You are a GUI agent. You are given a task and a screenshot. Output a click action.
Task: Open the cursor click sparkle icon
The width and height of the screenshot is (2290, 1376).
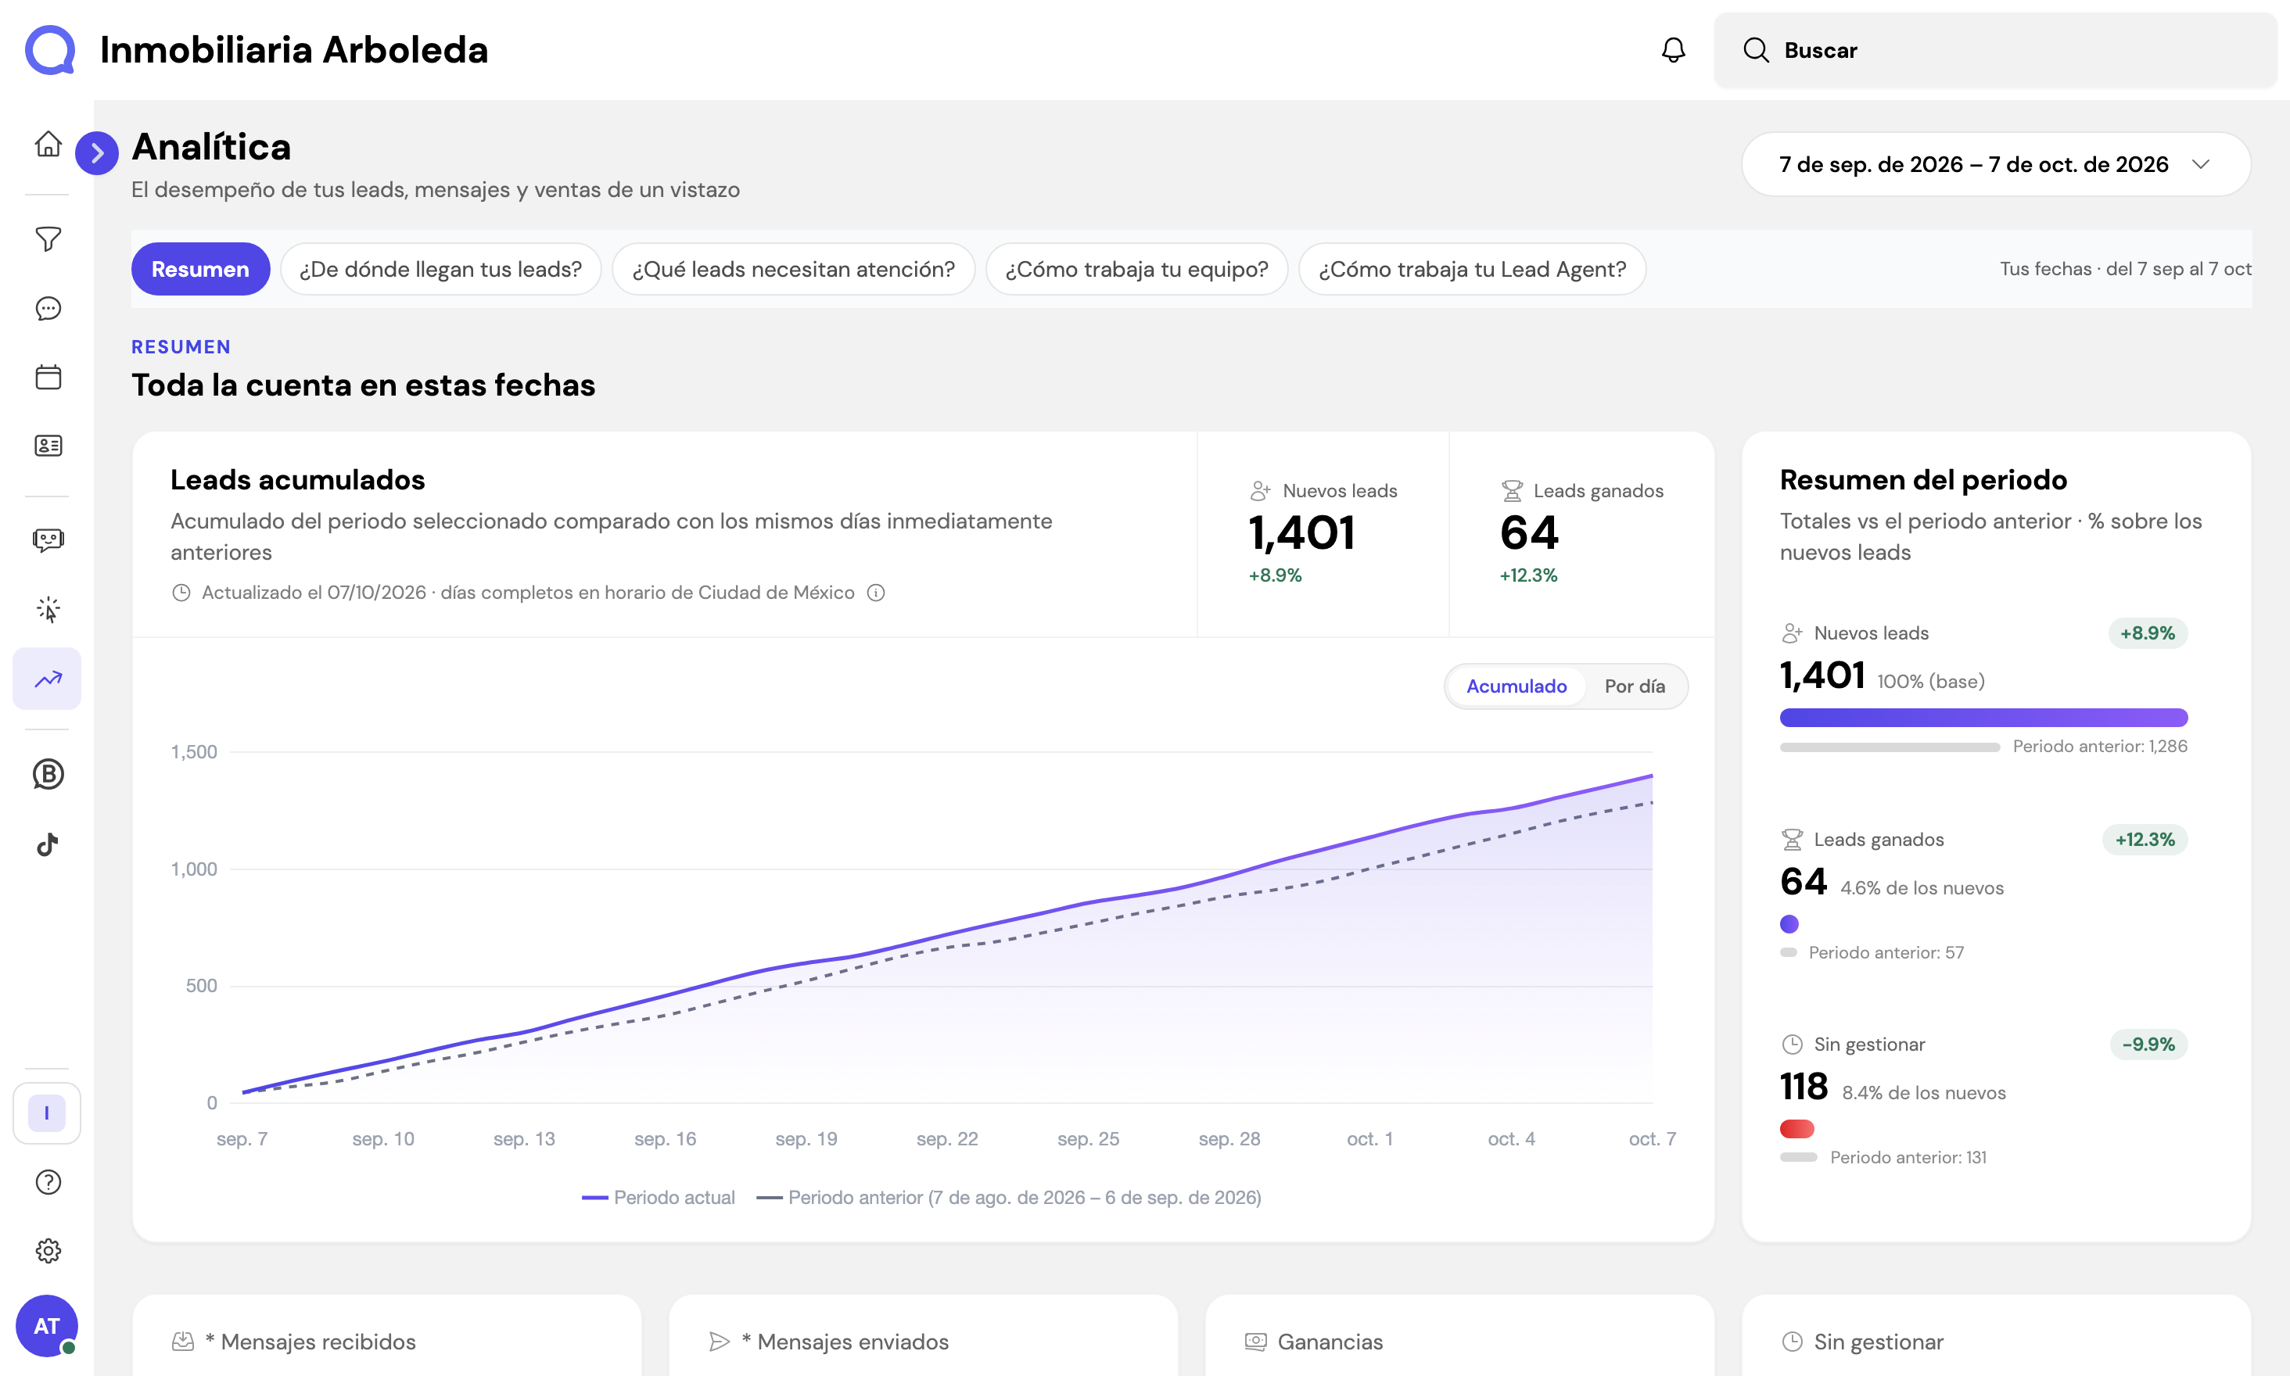48,609
